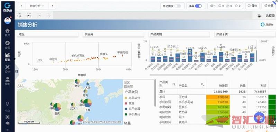Click the 家居 legend color swatch
Screen dimensions: 278x132
coord(126,103)
